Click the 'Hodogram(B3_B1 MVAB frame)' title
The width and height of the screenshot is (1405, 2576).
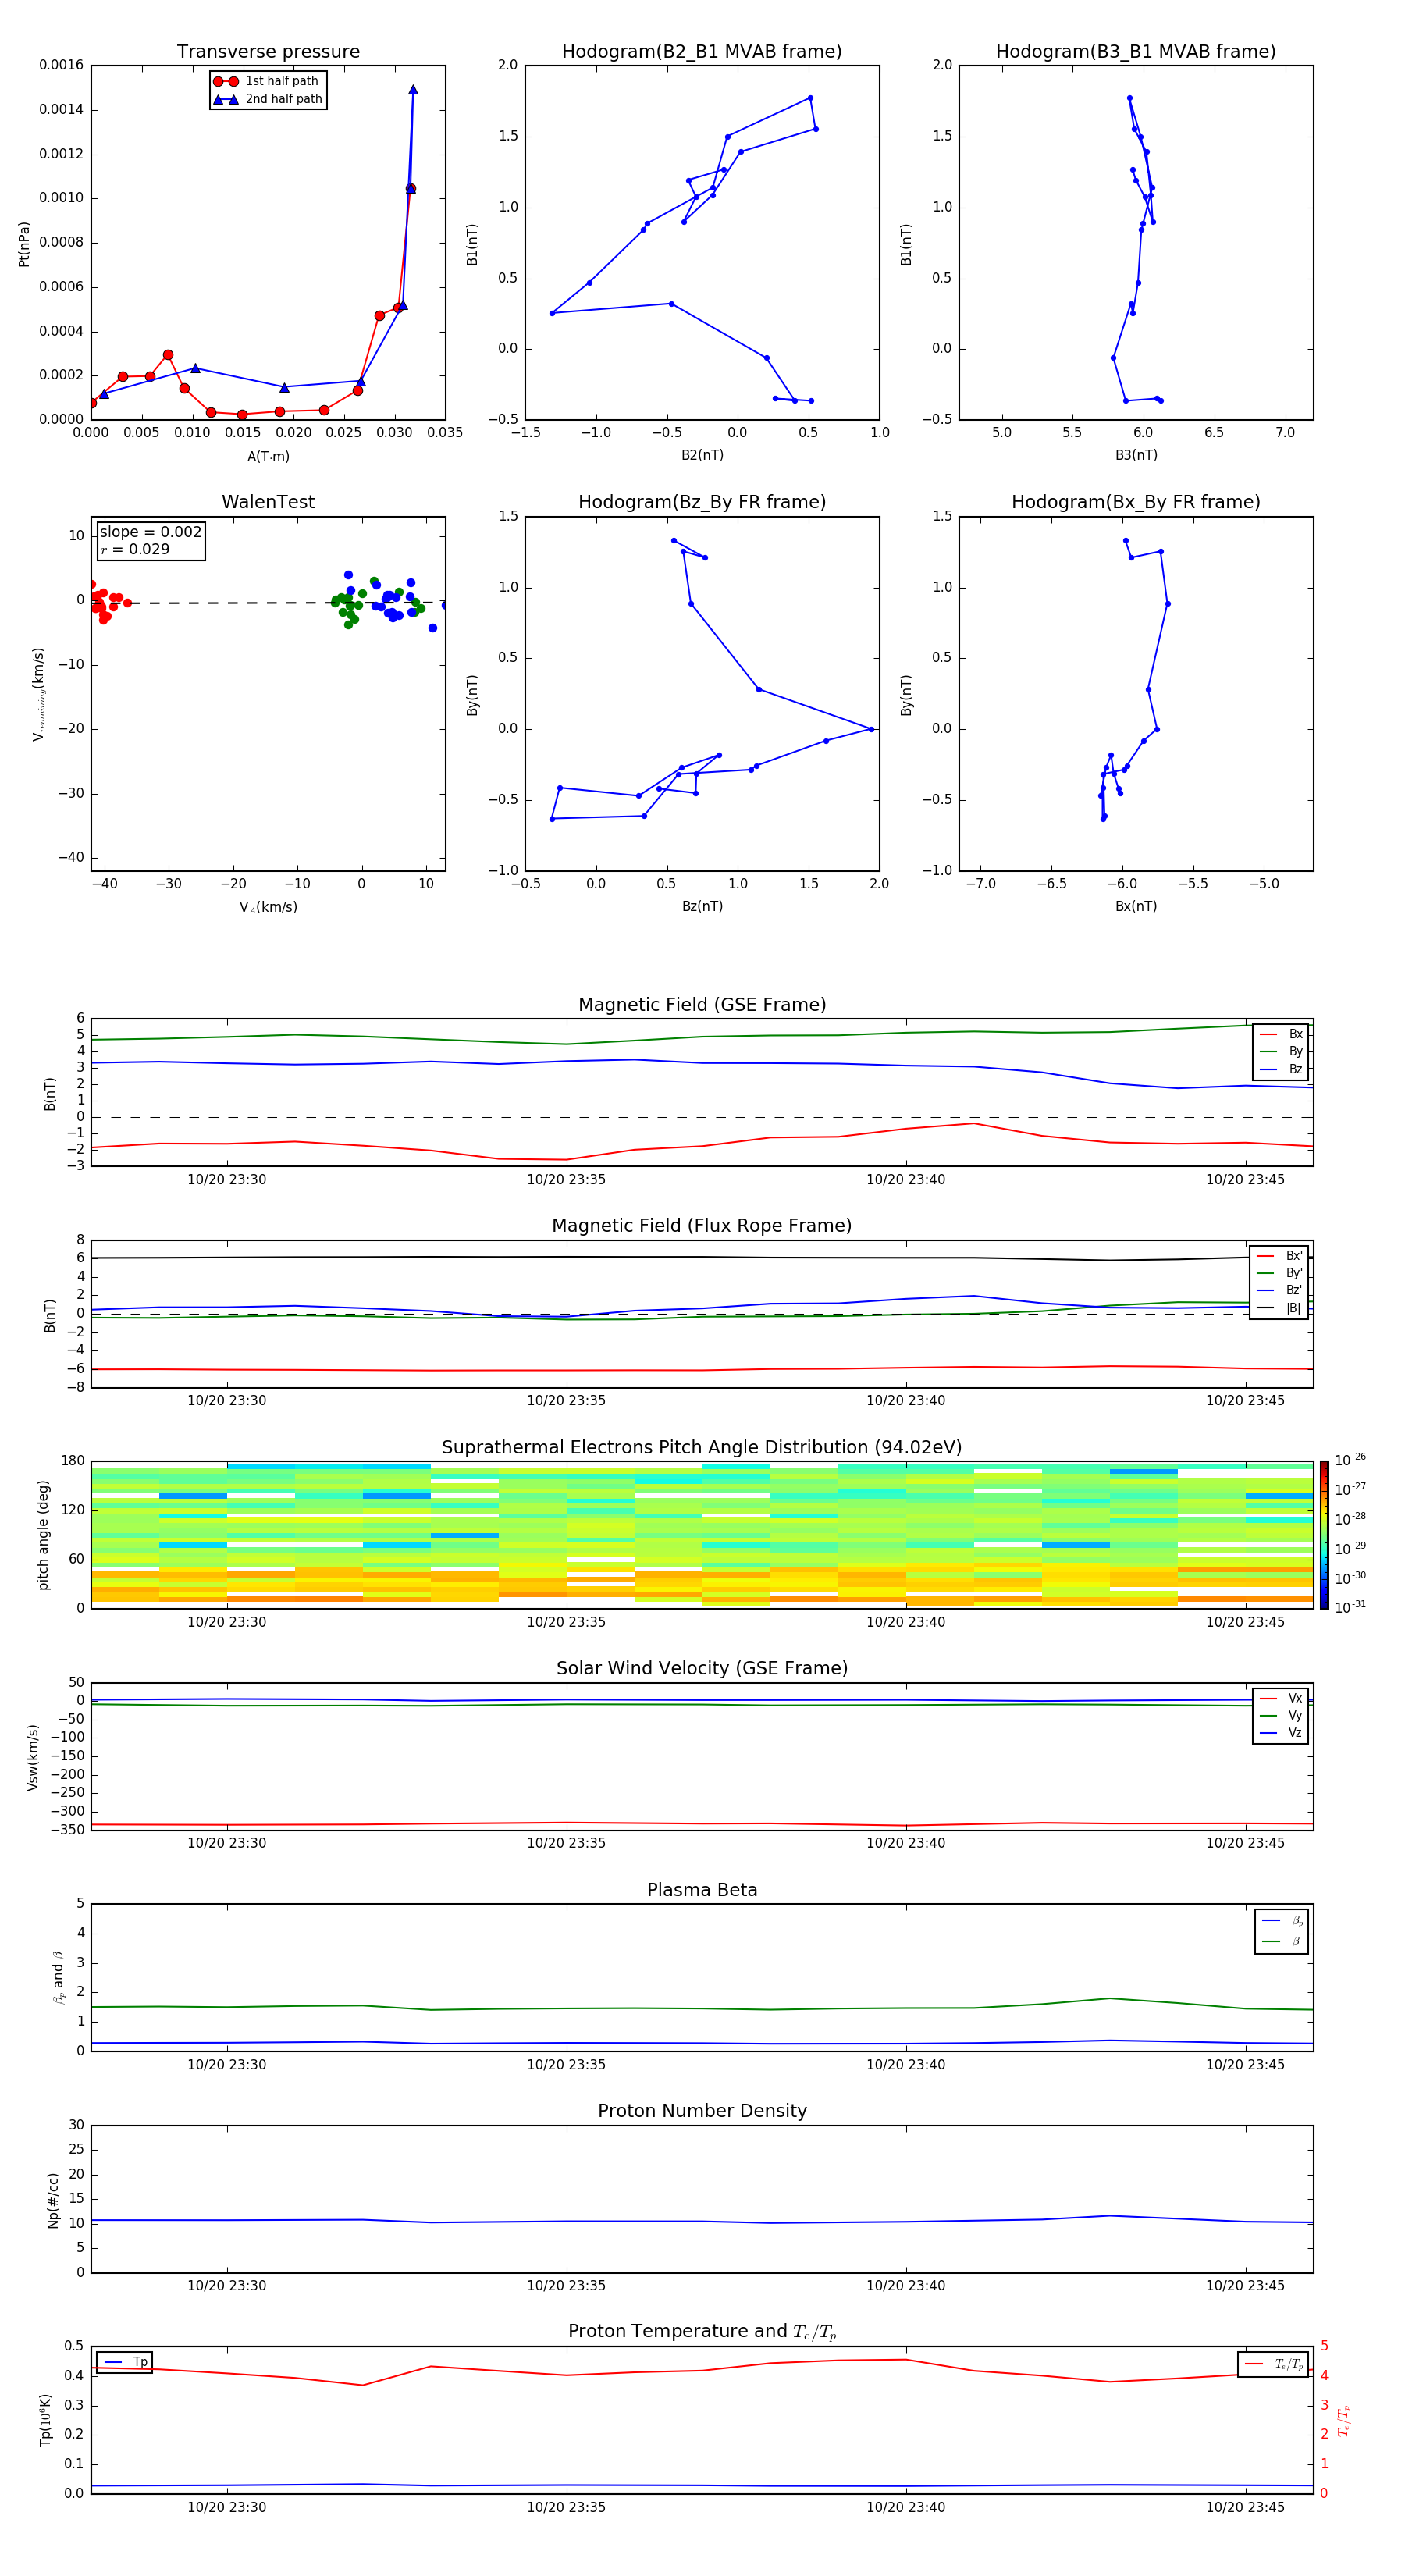click(1136, 52)
